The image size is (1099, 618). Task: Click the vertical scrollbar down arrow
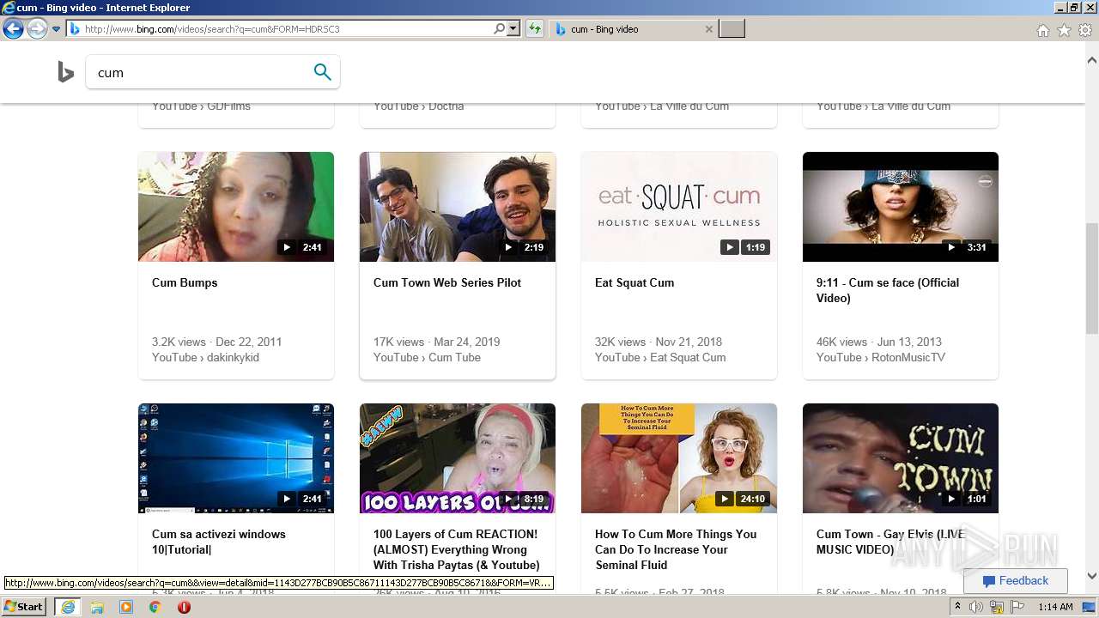(x=1091, y=576)
